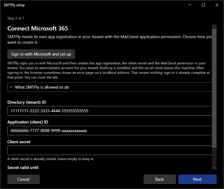The image size is (224, 189).
Task: Click the vertical scrollbar thumb
Action: [x=214, y=88]
